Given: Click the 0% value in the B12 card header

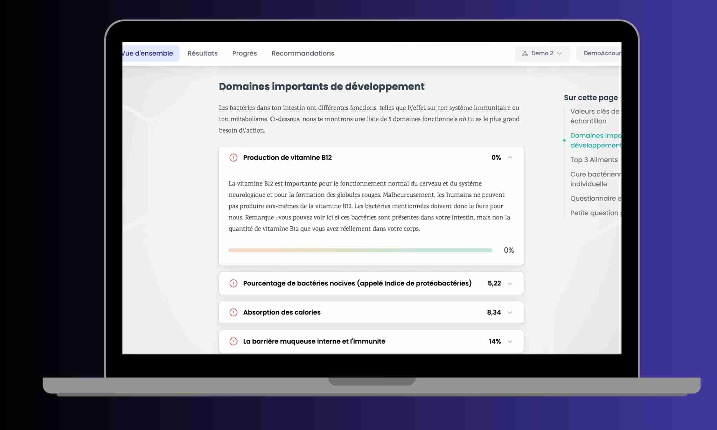Looking at the screenshot, I should point(496,157).
